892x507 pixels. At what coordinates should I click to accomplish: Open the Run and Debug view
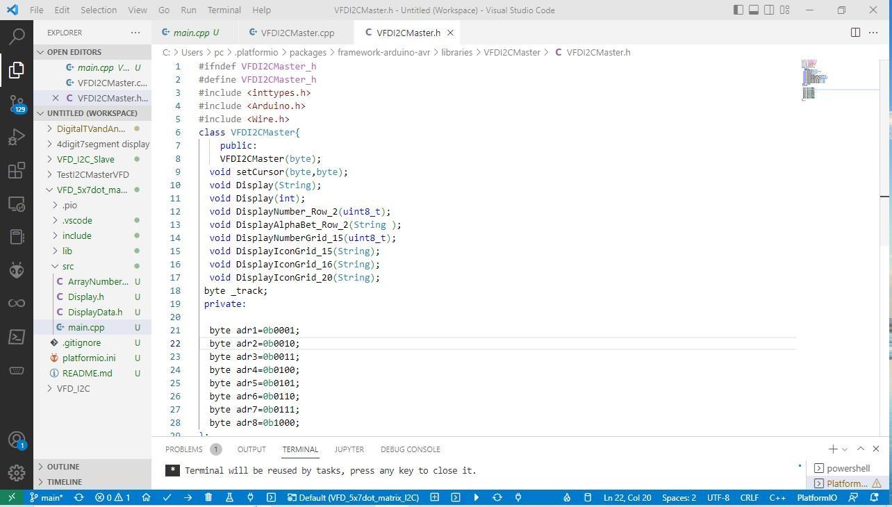17,137
